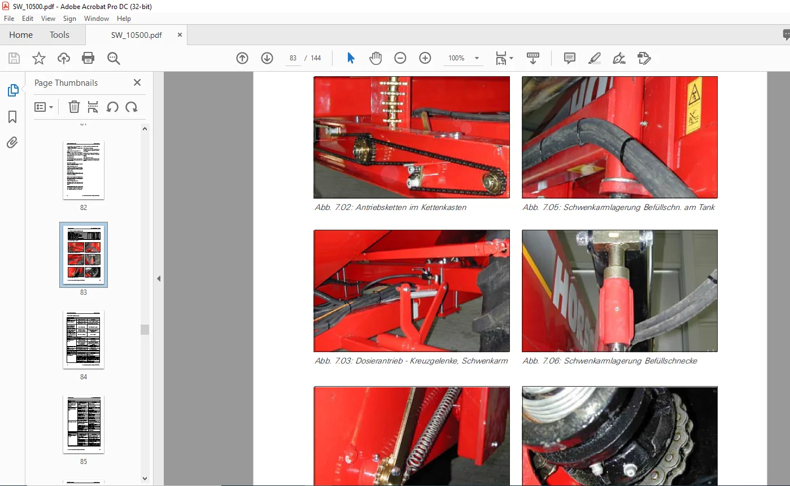Add bookmark with the star icon
Viewport: 790px width, 486px height.
tap(39, 58)
